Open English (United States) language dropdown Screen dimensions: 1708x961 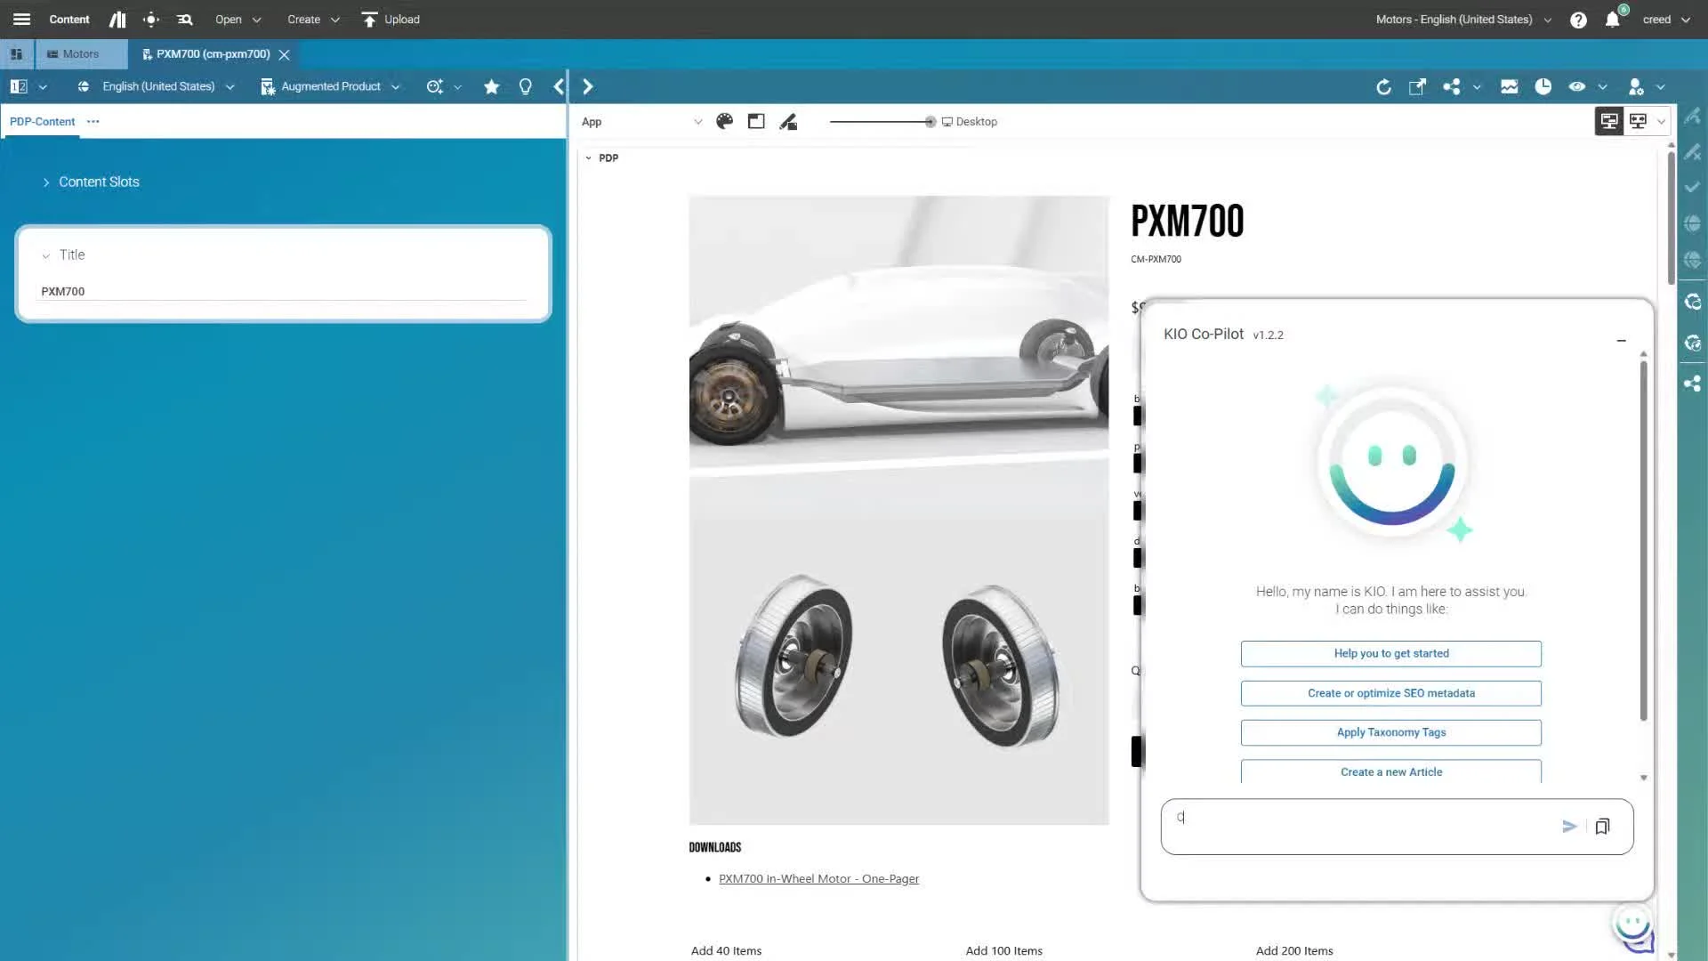[158, 86]
